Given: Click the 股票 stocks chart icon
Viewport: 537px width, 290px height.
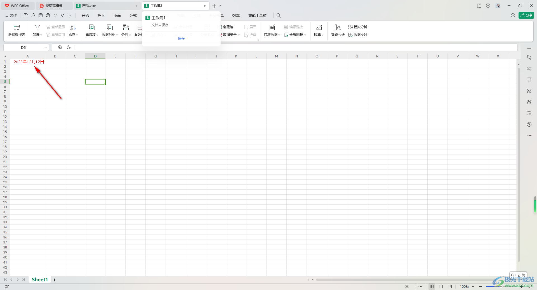Looking at the screenshot, I should pyautogui.click(x=319, y=27).
